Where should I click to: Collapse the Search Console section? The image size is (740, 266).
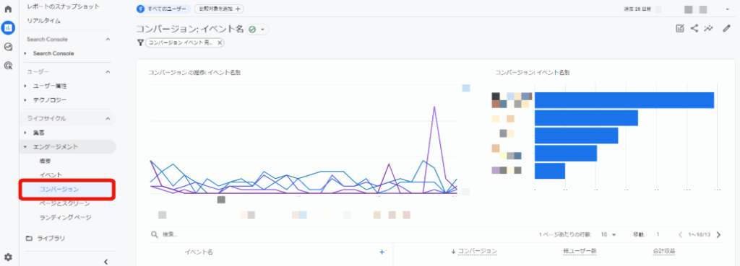[x=108, y=39]
